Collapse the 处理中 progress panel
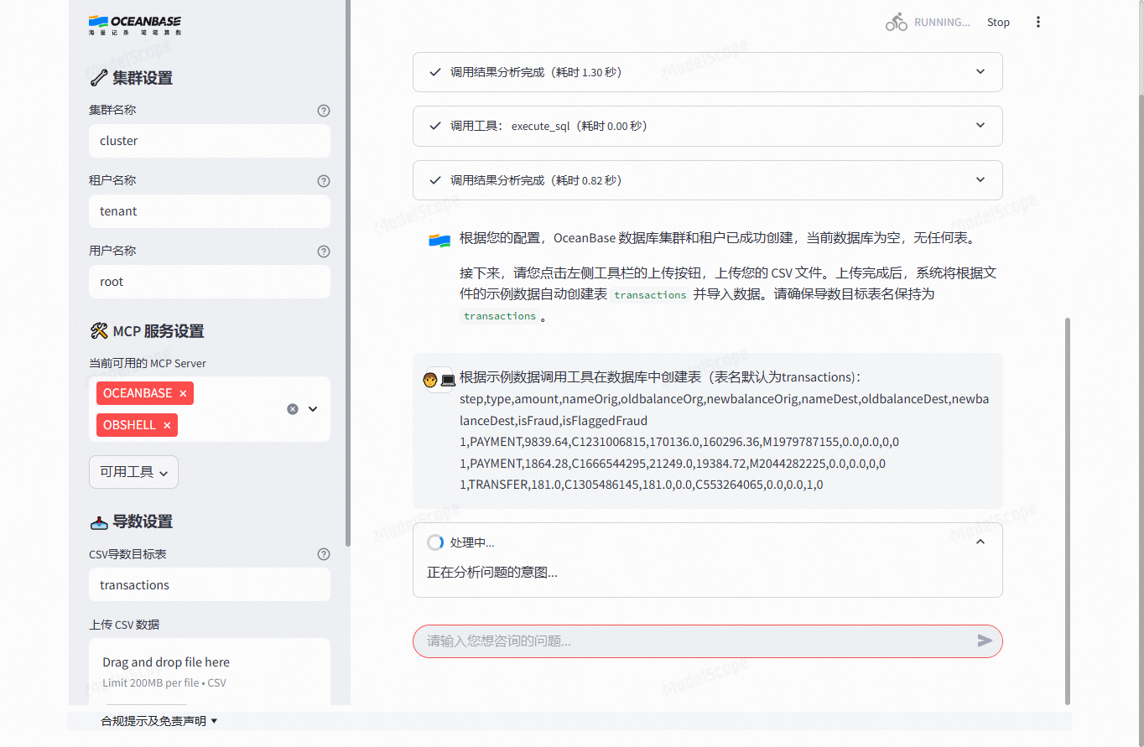 click(980, 542)
